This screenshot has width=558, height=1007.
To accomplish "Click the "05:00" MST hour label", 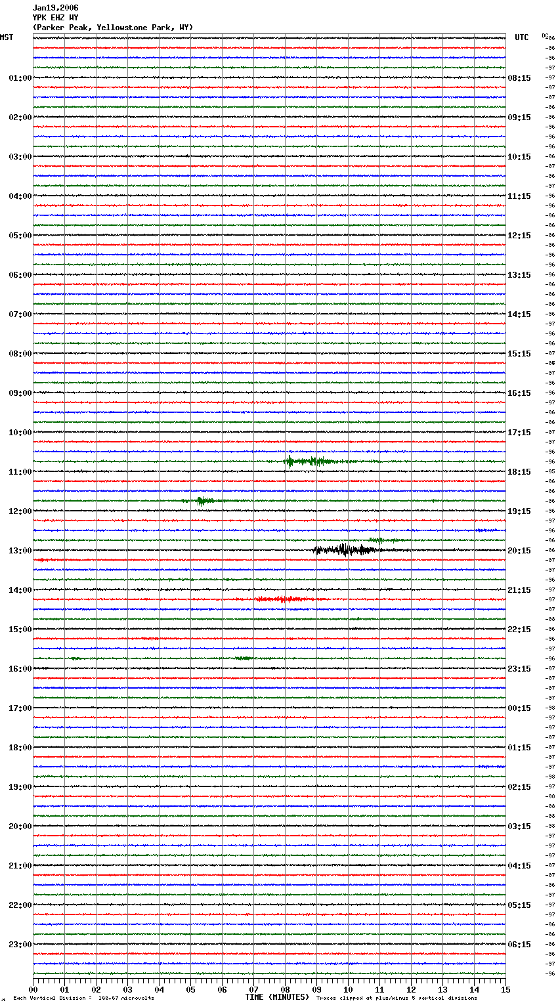I will point(20,236).
